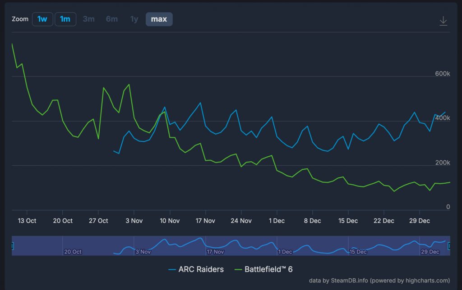The height and width of the screenshot is (290, 462).
Task: Click navigator timeline at 1 Dec
Action: (x=285, y=252)
